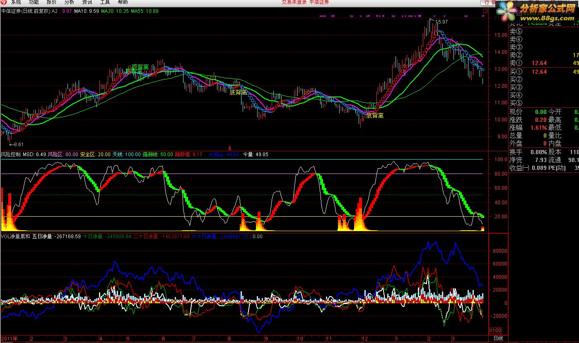Image resolution: width=579 pixels, height=343 pixels.
Task: Click the 六十日净量 value
Action: [220, 237]
